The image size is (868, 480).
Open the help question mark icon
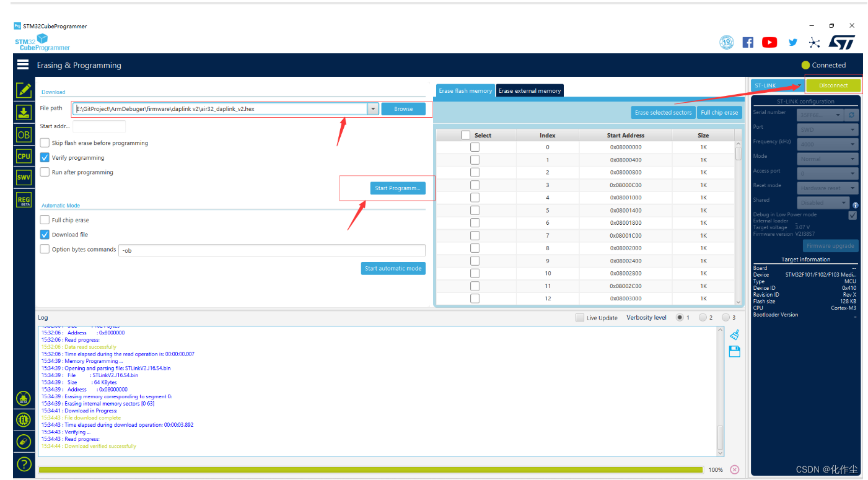(x=24, y=463)
